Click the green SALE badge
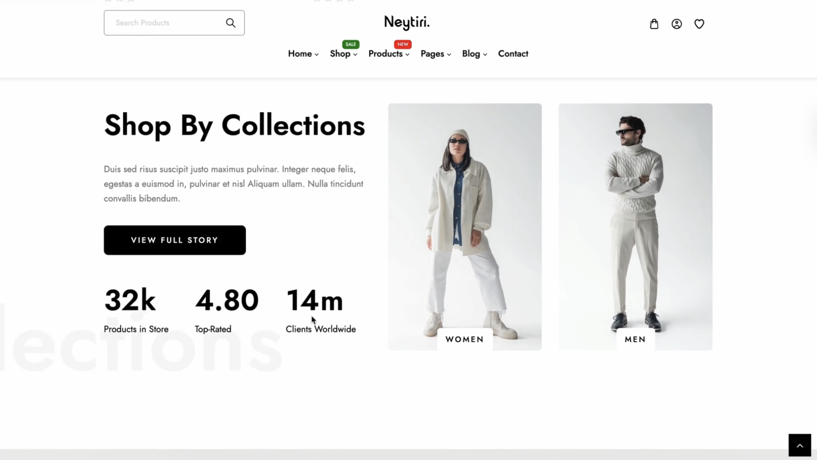This screenshot has width=817, height=460. click(x=351, y=44)
